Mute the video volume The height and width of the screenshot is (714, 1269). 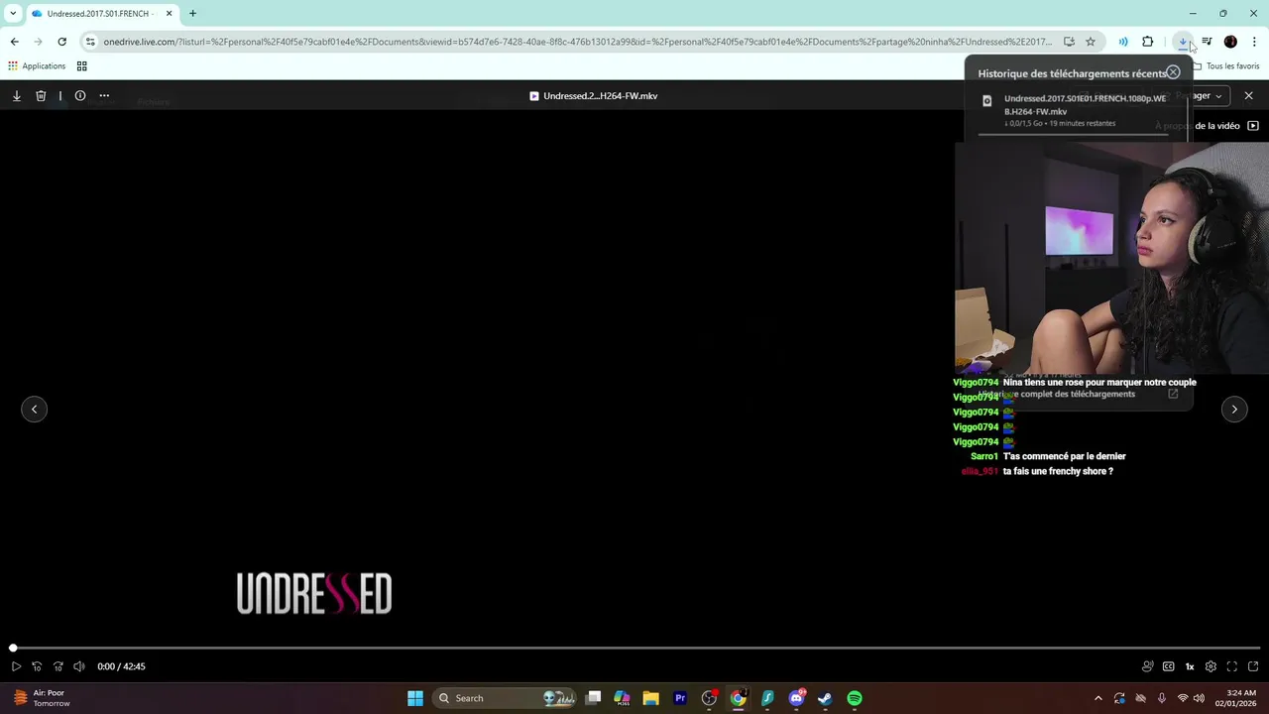[x=79, y=666]
